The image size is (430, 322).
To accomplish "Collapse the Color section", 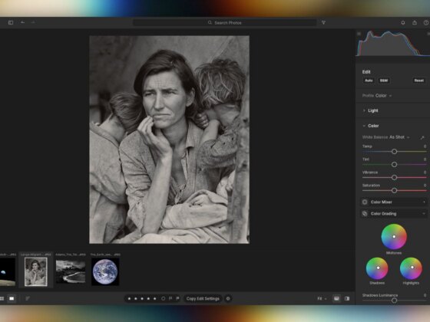I will pos(371,126).
